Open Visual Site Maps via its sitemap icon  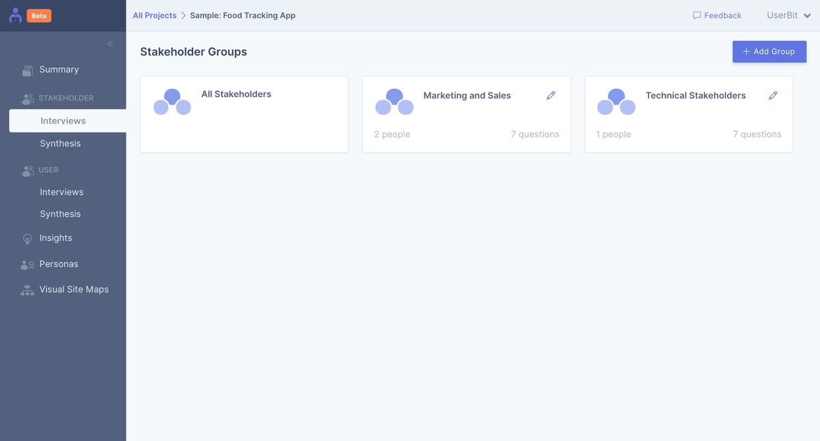pos(27,289)
